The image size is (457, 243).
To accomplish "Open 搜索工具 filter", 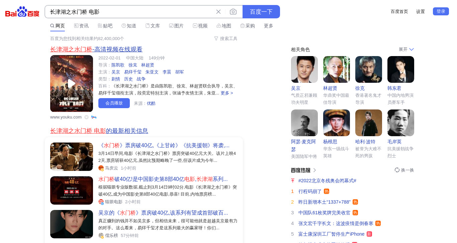I will [x=226, y=38].
